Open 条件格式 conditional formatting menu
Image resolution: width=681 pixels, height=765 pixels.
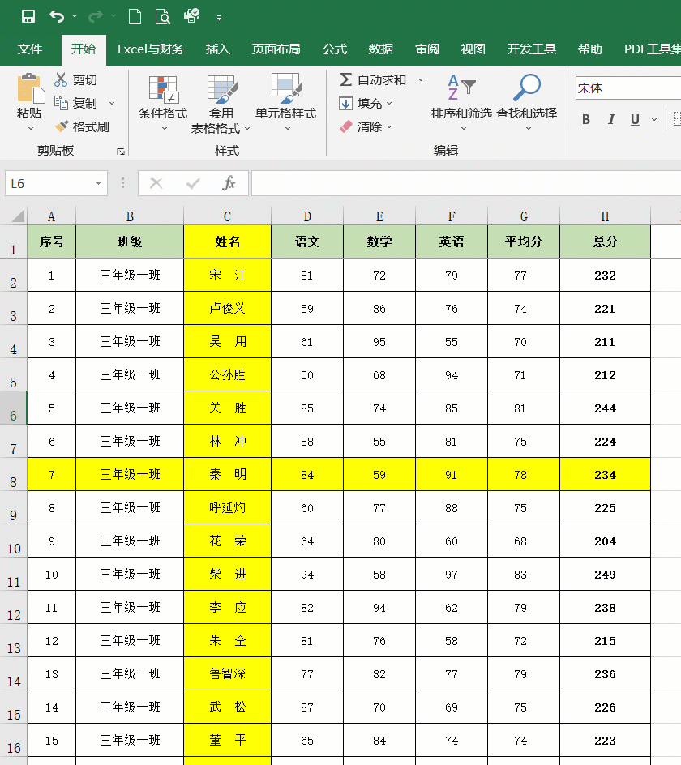(x=163, y=104)
